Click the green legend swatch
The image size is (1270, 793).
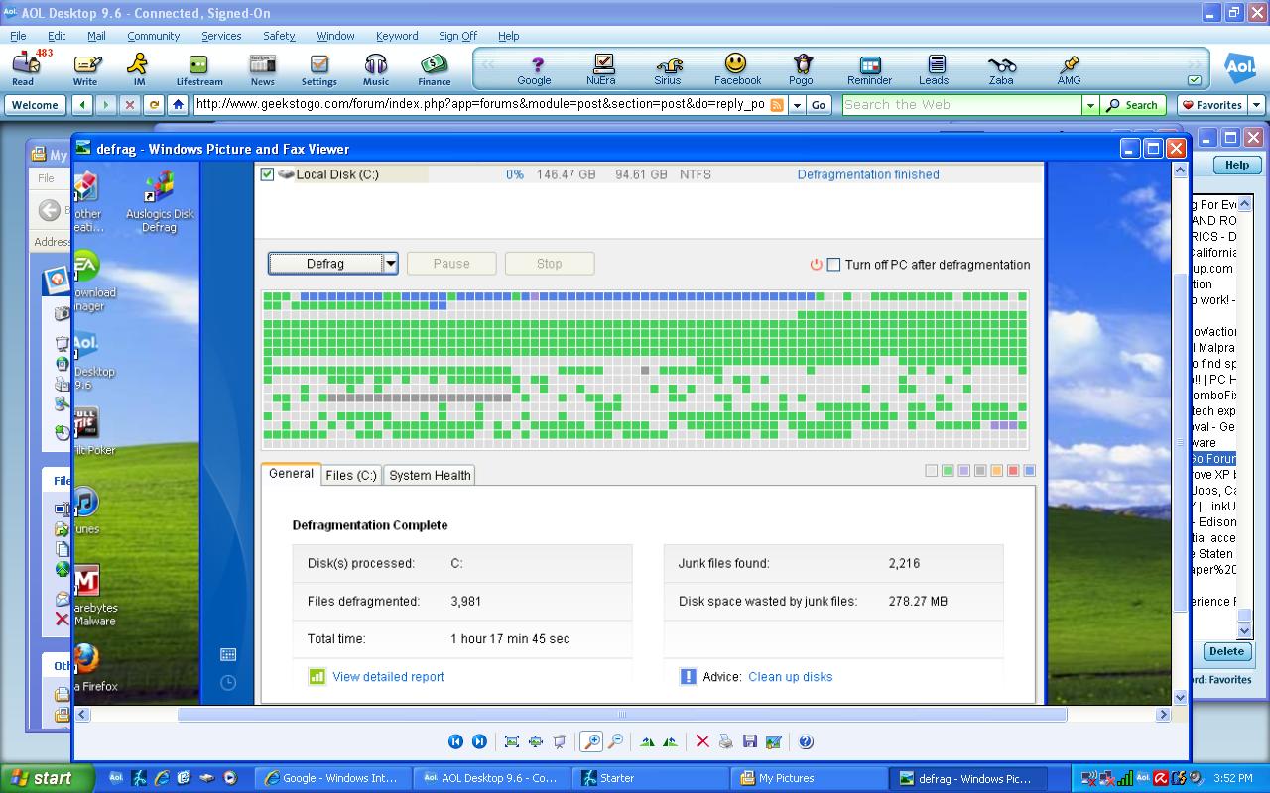tap(948, 471)
